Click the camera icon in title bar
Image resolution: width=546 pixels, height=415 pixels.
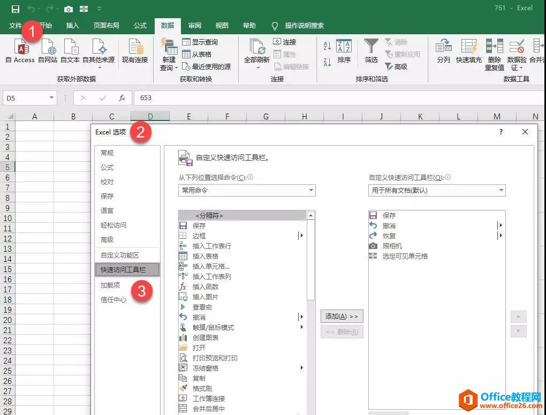click(68, 9)
